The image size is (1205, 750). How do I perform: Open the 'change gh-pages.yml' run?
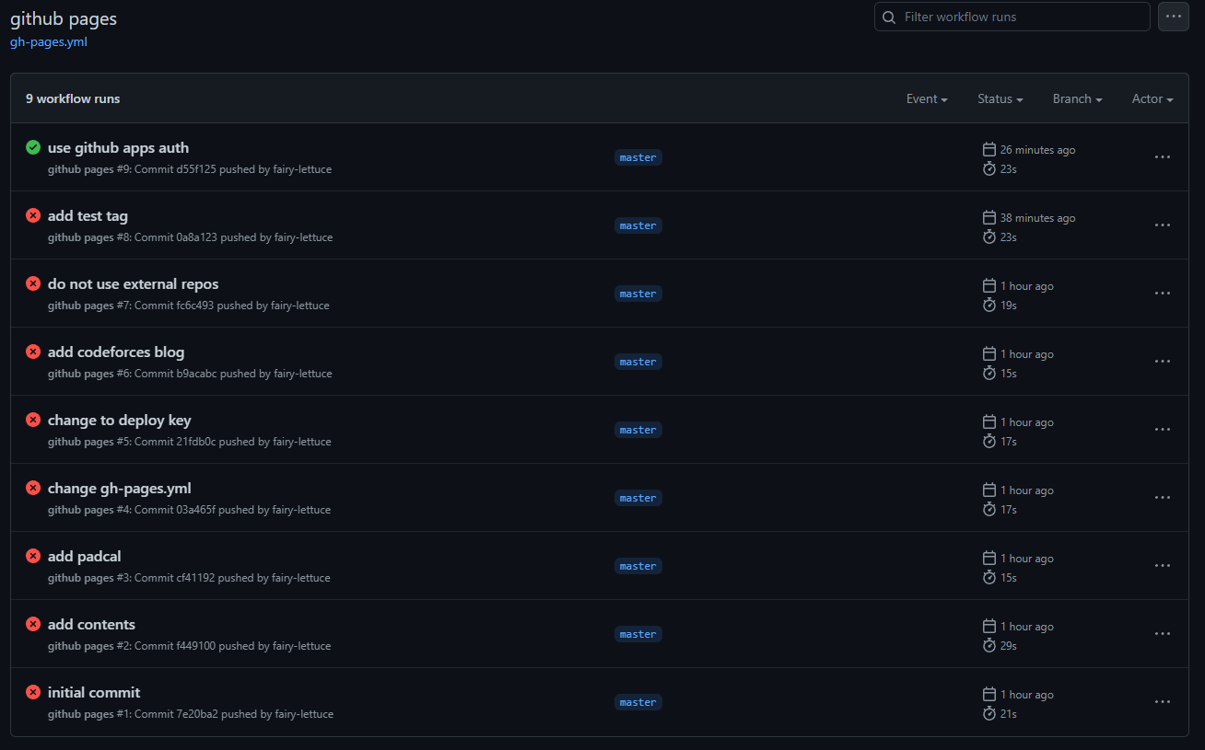tap(120, 488)
